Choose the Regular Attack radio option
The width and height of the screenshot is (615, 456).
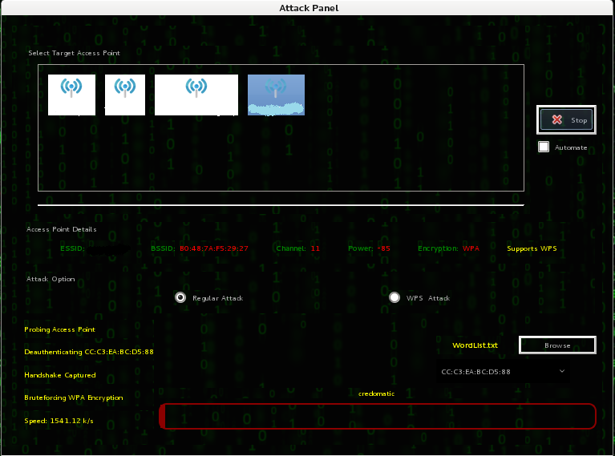[180, 298]
